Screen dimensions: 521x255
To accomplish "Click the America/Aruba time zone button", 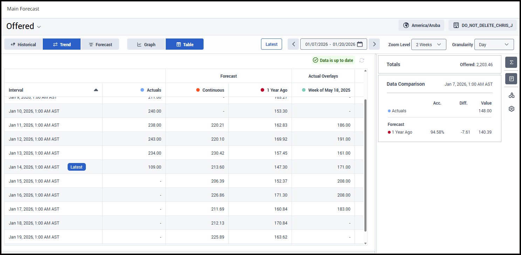I will coord(421,25).
